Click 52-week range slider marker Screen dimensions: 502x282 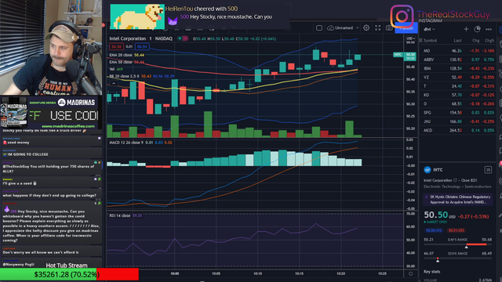[438, 261]
